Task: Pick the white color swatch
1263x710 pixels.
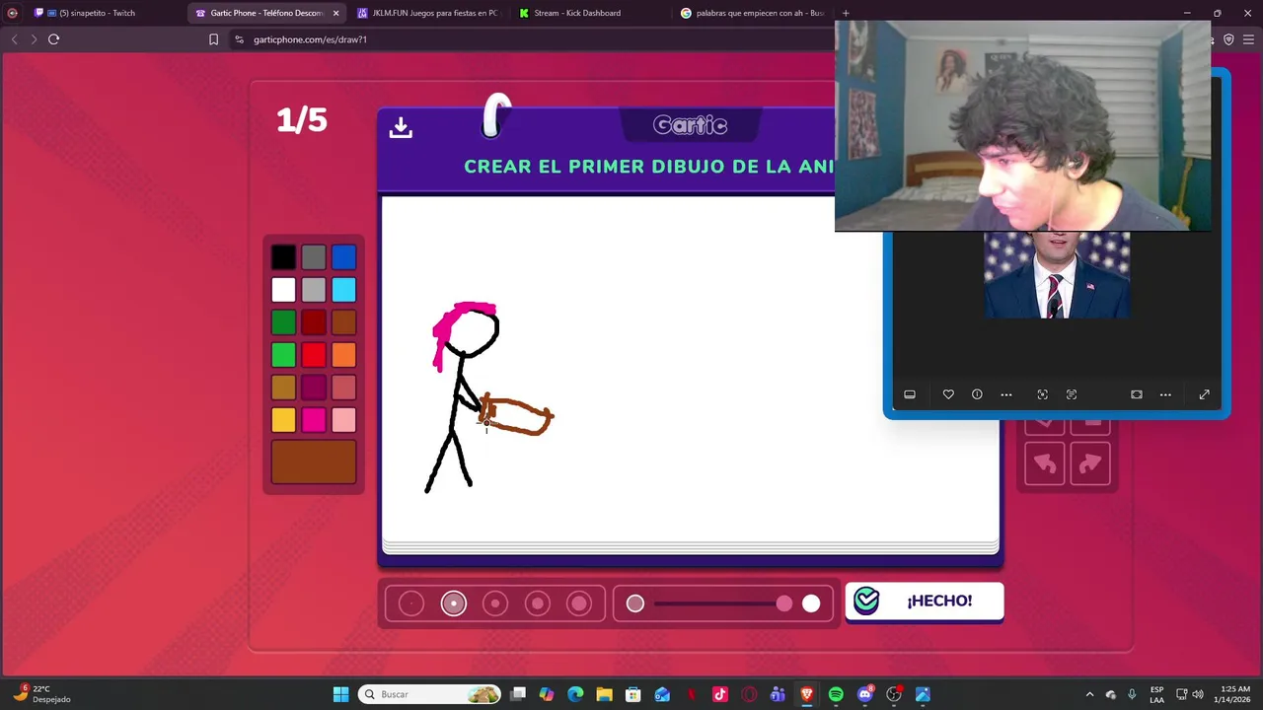Action: pyautogui.click(x=283, y=290)
